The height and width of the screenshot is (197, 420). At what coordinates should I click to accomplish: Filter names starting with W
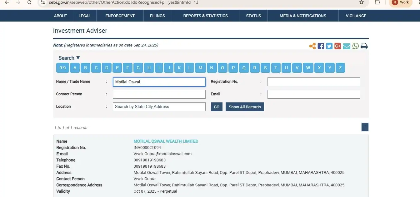tap(308, 68)
